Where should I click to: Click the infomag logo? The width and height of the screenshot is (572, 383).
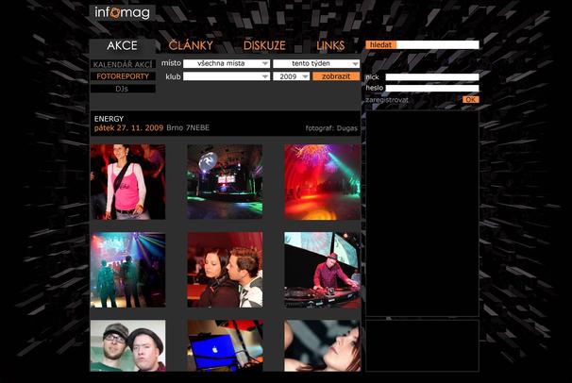pyautogui.click(x=122, y=13)
